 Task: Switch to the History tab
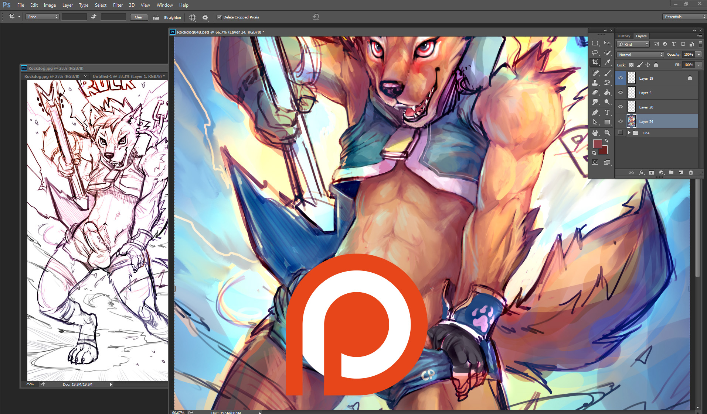click(x=623, y=36)
